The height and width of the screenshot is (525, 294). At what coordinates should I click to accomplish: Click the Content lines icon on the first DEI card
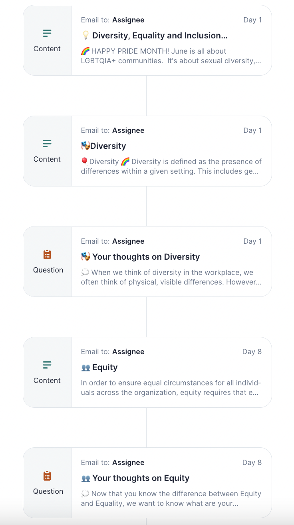click(x=47, y=33)
